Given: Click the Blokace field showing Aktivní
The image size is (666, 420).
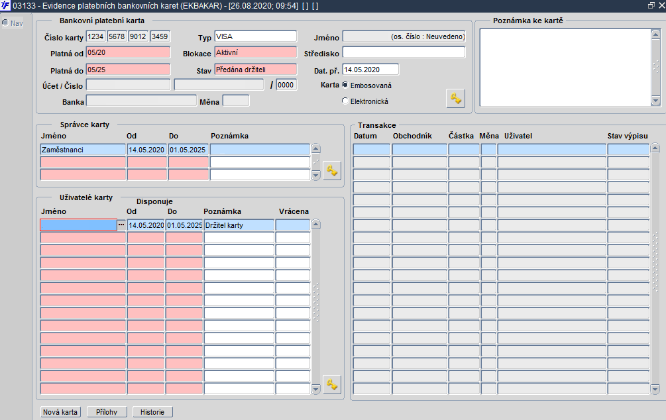Looking at the screenshot, I should 256,52.
